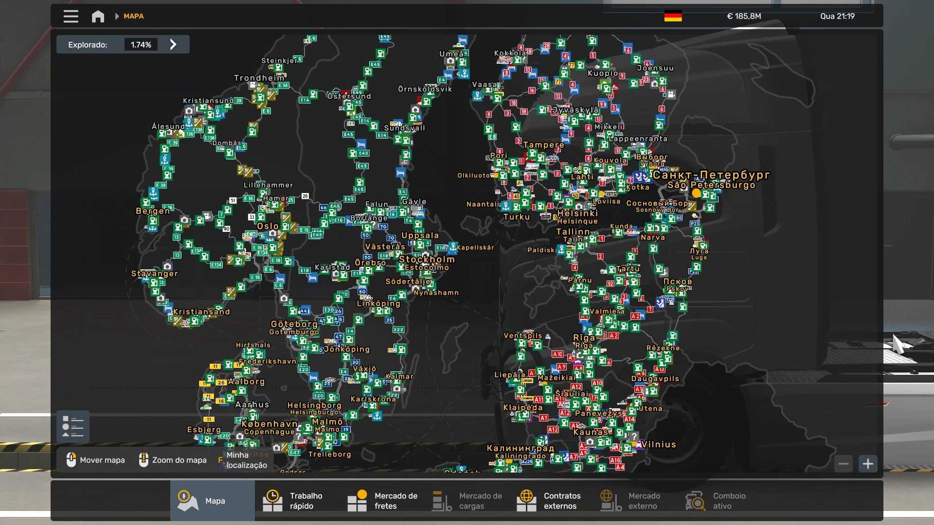Go to the home screen icon
Image resolution: width=934 pixels, height=525 pixels.
pyautogui.click(x=98, y=16)
